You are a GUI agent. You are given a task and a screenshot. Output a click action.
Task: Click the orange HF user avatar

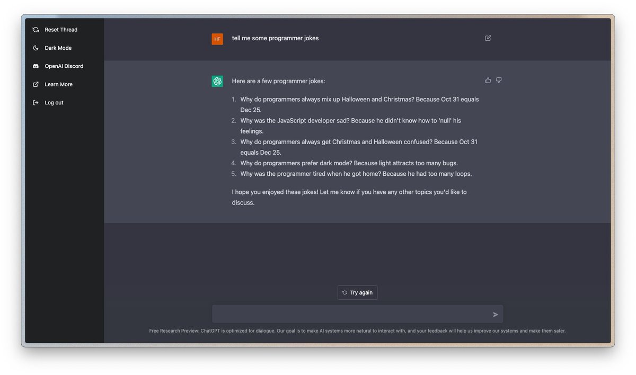pos(217,39)
